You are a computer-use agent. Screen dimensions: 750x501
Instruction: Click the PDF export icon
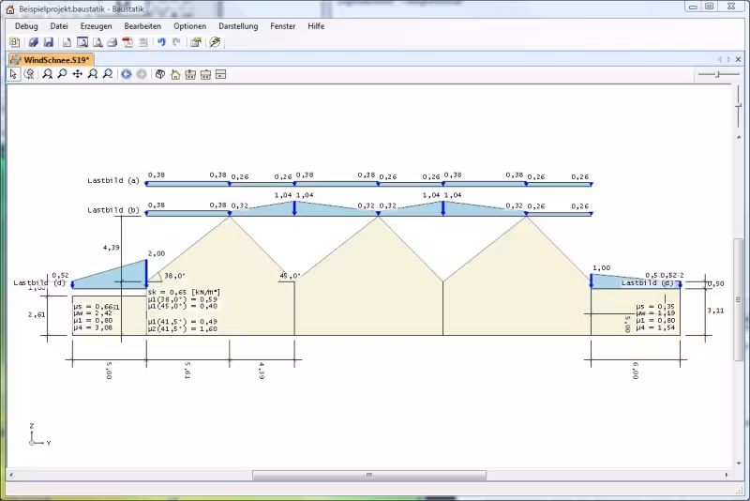click(x=127, y=42)
